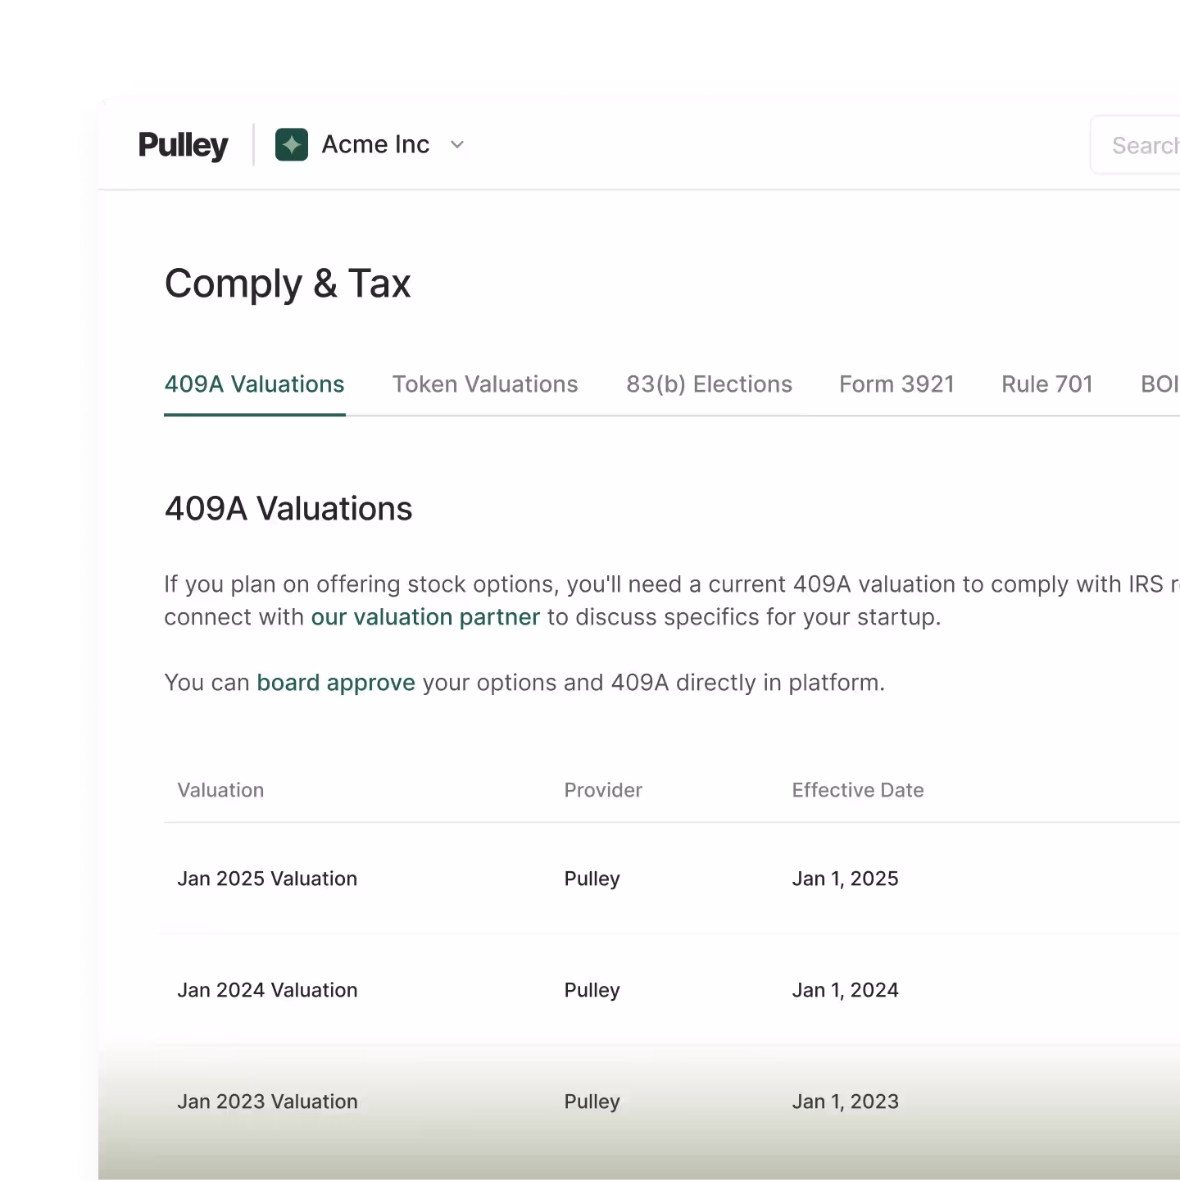Open the Jan 2023 Valuation row
The width and height of the screenshot is (1180, 1181).
(672, 1102)
